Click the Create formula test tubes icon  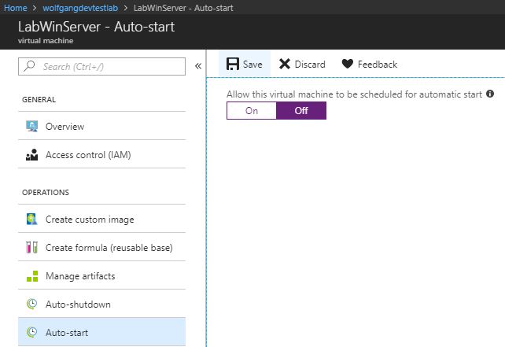(x=32, y=247)
